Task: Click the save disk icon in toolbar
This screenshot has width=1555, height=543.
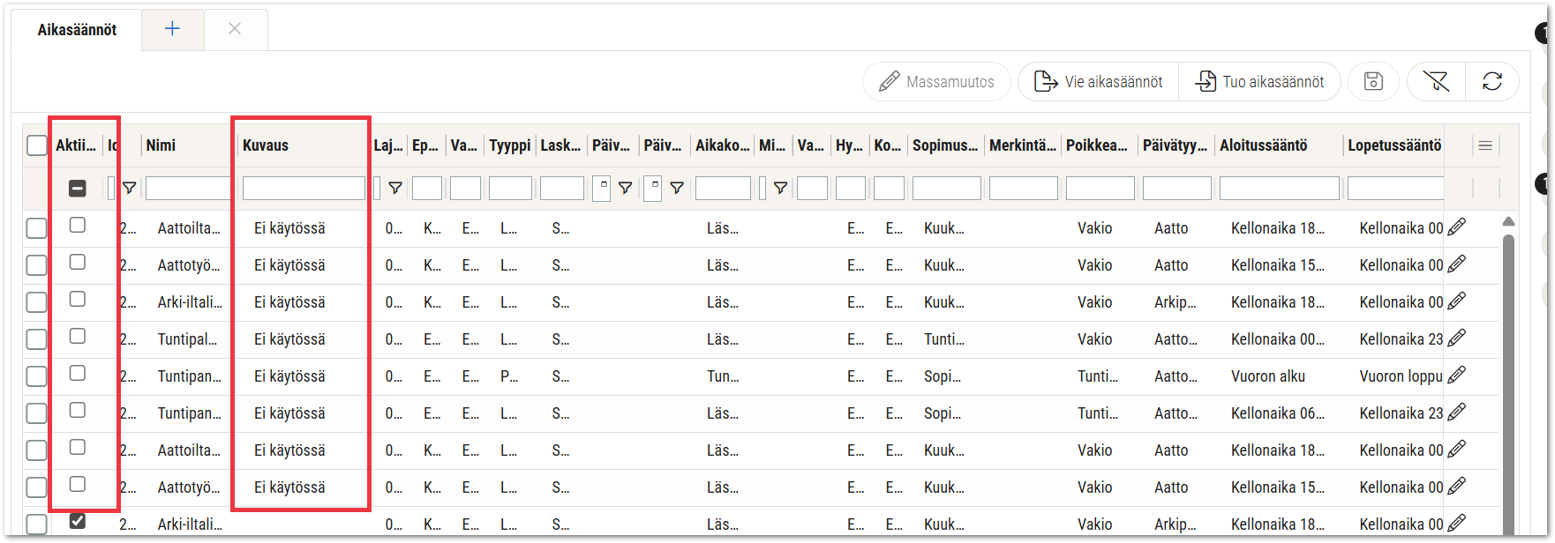Action: click(1373, 82)
